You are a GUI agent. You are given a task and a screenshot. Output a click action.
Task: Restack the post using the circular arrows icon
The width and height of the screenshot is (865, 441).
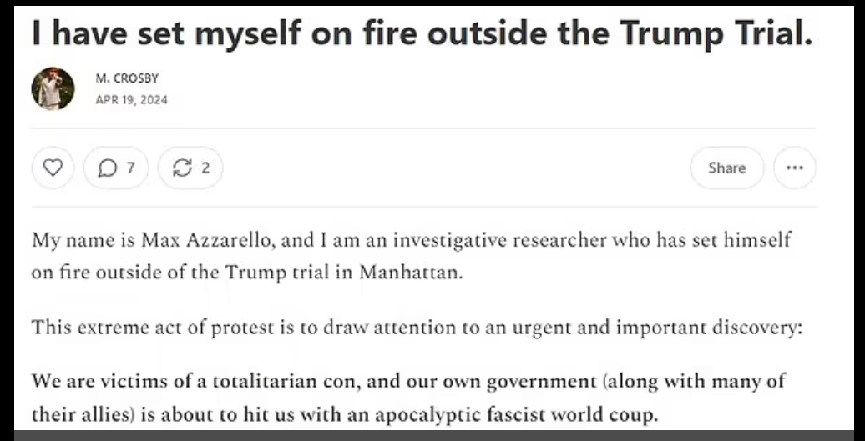click(182, 168)
